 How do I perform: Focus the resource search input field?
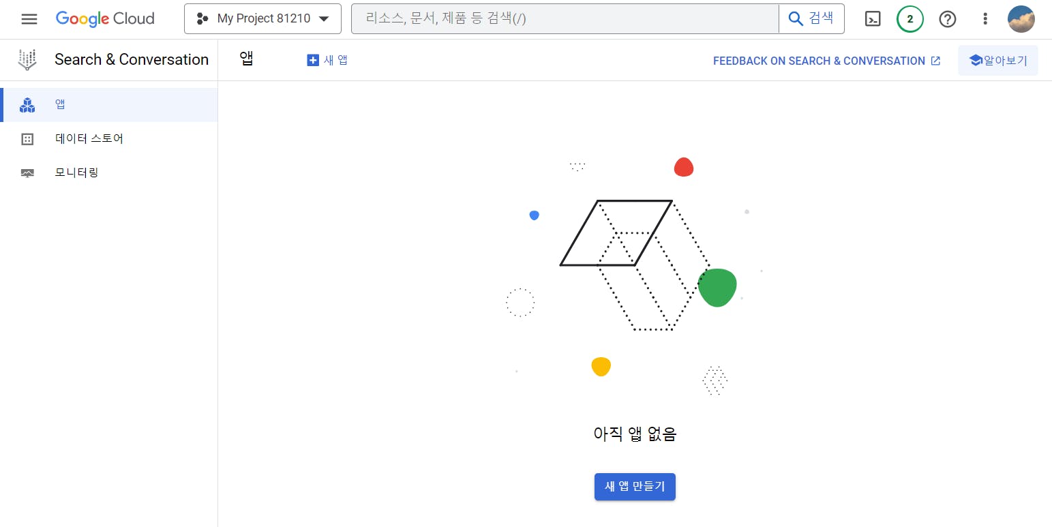(565, 18)
